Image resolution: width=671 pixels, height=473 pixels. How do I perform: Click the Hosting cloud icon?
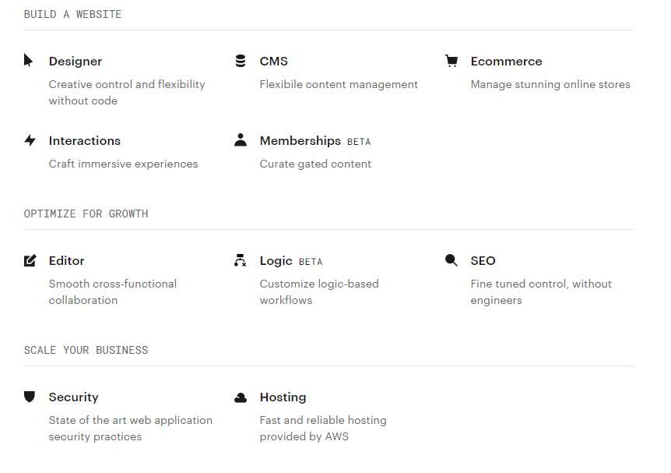241,397
